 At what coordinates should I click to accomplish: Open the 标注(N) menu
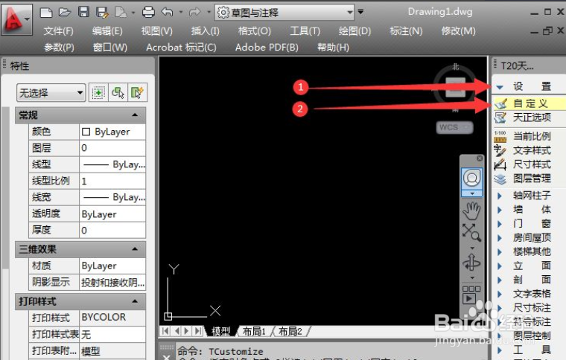(406, 31)
